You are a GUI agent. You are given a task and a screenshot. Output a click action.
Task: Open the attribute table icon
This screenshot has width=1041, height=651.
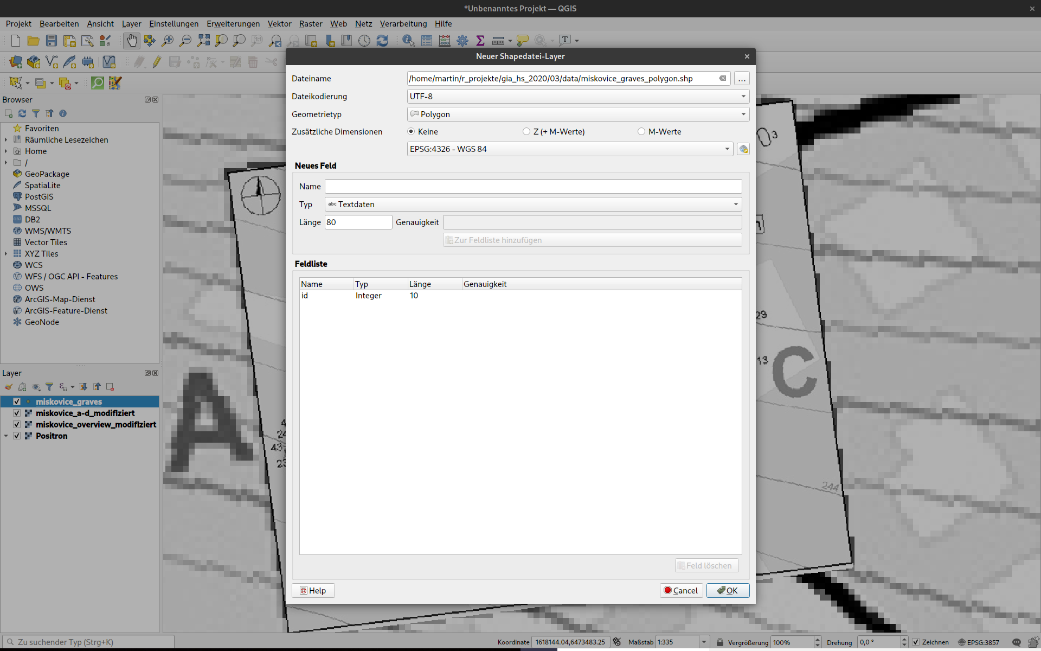pyautogui.click(x=427, y=41)
